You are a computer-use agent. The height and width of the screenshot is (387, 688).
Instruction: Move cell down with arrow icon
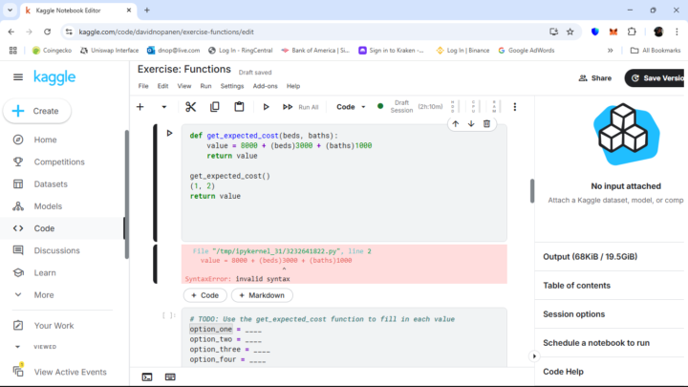(x=470, y=123)
